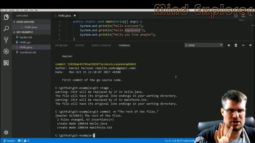
Task: Click the 'Date: Mon Oct 23' terminal line
Action: [x=88, y=72]
